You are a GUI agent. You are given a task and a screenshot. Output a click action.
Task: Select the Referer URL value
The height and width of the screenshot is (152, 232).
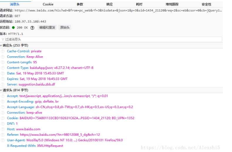(x=60, y=134)
